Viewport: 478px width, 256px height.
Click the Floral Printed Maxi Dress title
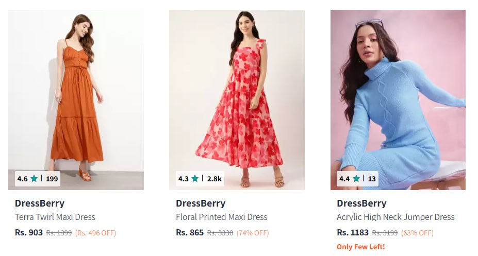click(222, 217)
